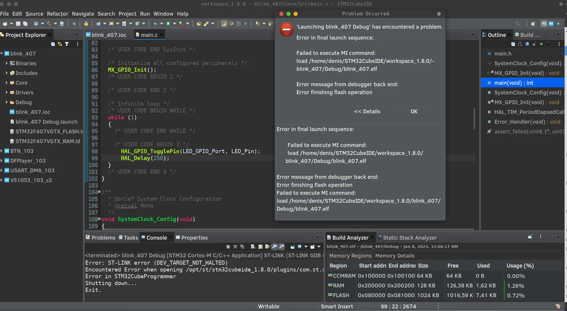Open dropdown arrow next to Build hammer
Viewport: 567px width, 311px height.
(x=55, y=24)
